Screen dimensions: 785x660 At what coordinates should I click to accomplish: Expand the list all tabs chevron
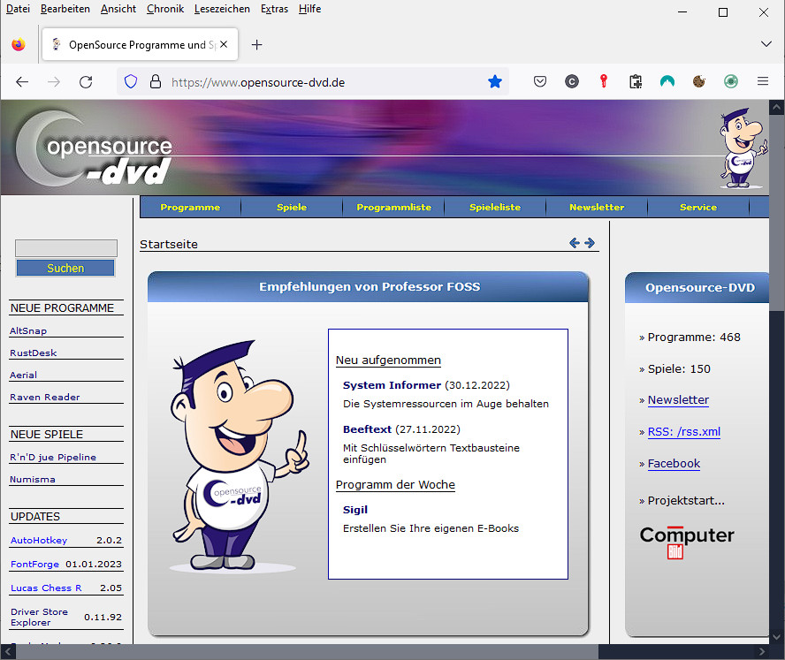click(766, 44)
